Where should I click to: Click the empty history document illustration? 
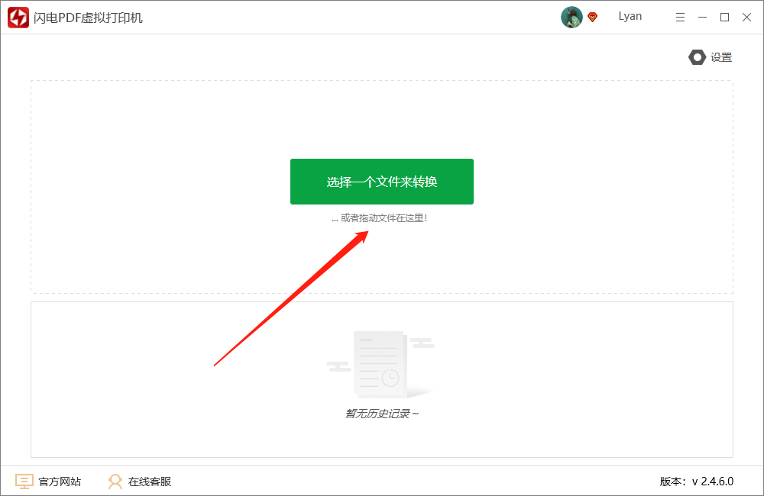coord(380,364)
